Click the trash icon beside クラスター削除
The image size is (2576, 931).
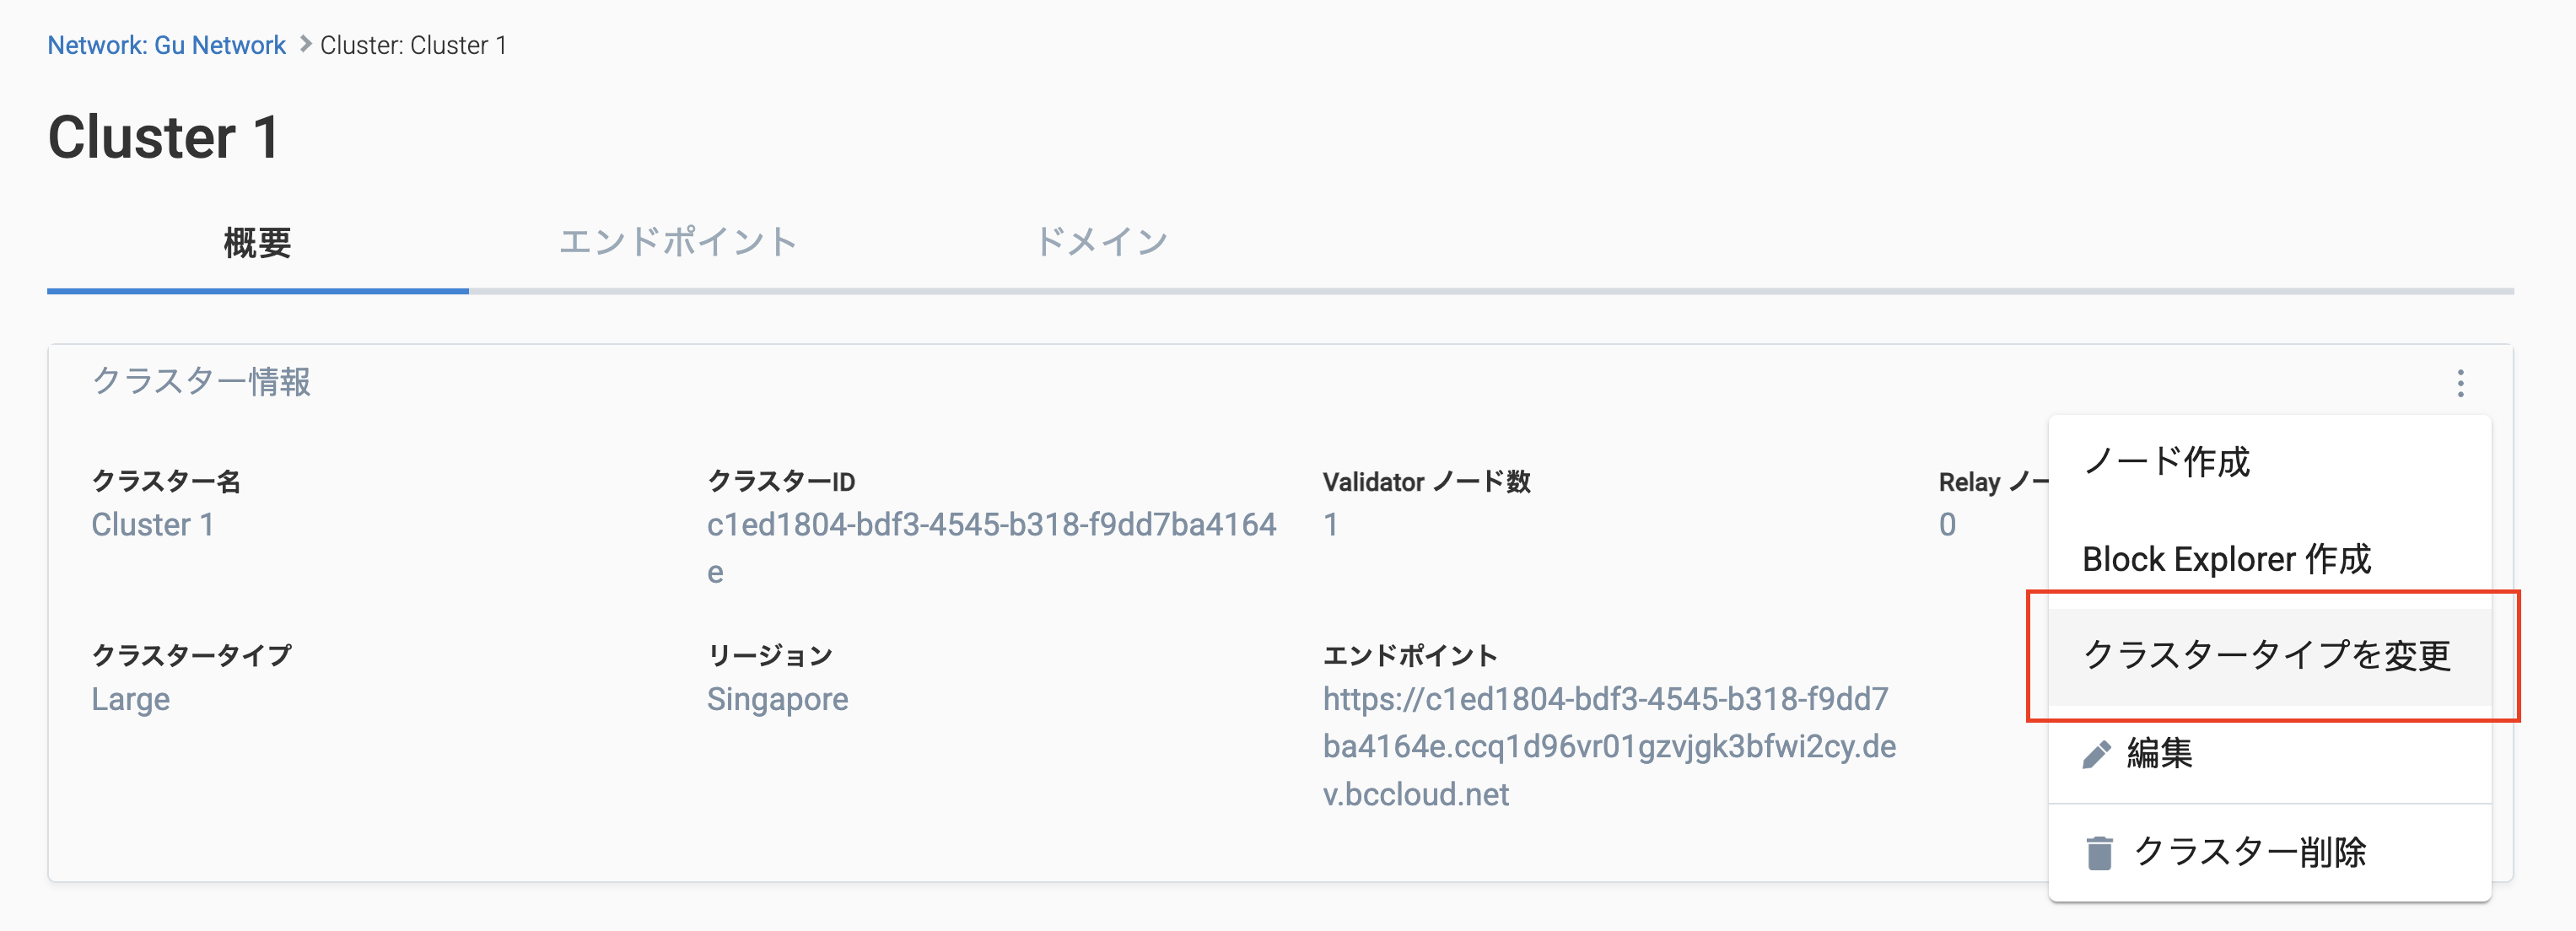(x=2099, y=853)
